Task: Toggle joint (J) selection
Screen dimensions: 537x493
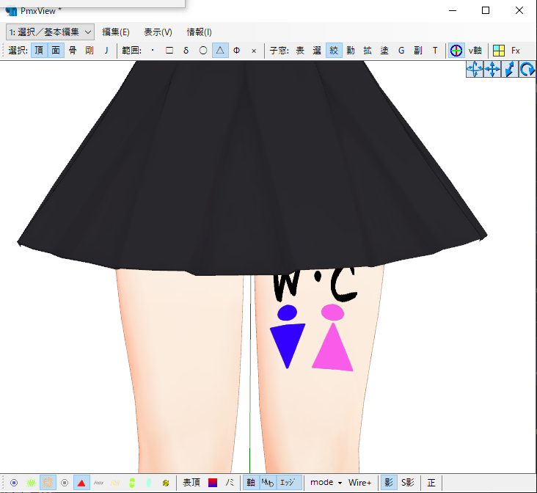Action: (x=106, y=51)
